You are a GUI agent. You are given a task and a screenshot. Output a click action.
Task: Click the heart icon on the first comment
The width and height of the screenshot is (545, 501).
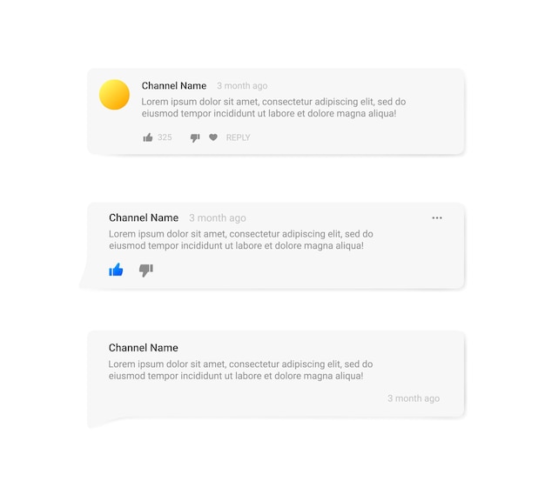click(x=213, y=137)
